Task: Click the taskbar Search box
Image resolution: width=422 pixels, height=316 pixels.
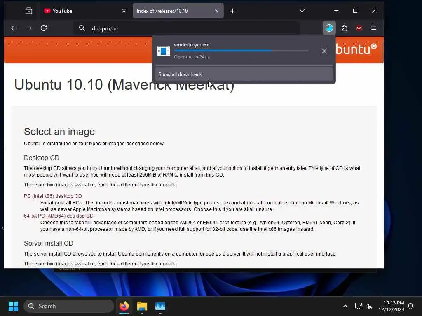Action: [x=69, y=306]
